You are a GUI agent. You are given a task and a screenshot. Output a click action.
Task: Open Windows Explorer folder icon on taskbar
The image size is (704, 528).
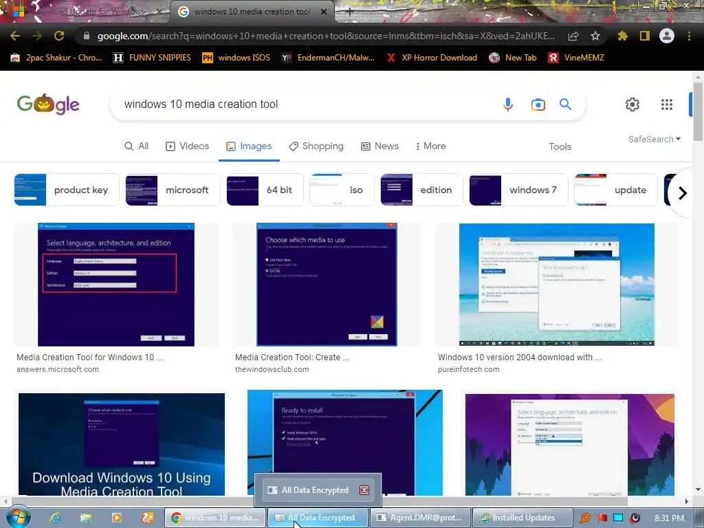point(86,518)
